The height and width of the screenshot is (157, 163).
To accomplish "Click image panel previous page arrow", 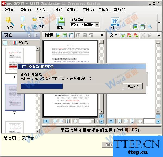I will [x=101, y=116].
